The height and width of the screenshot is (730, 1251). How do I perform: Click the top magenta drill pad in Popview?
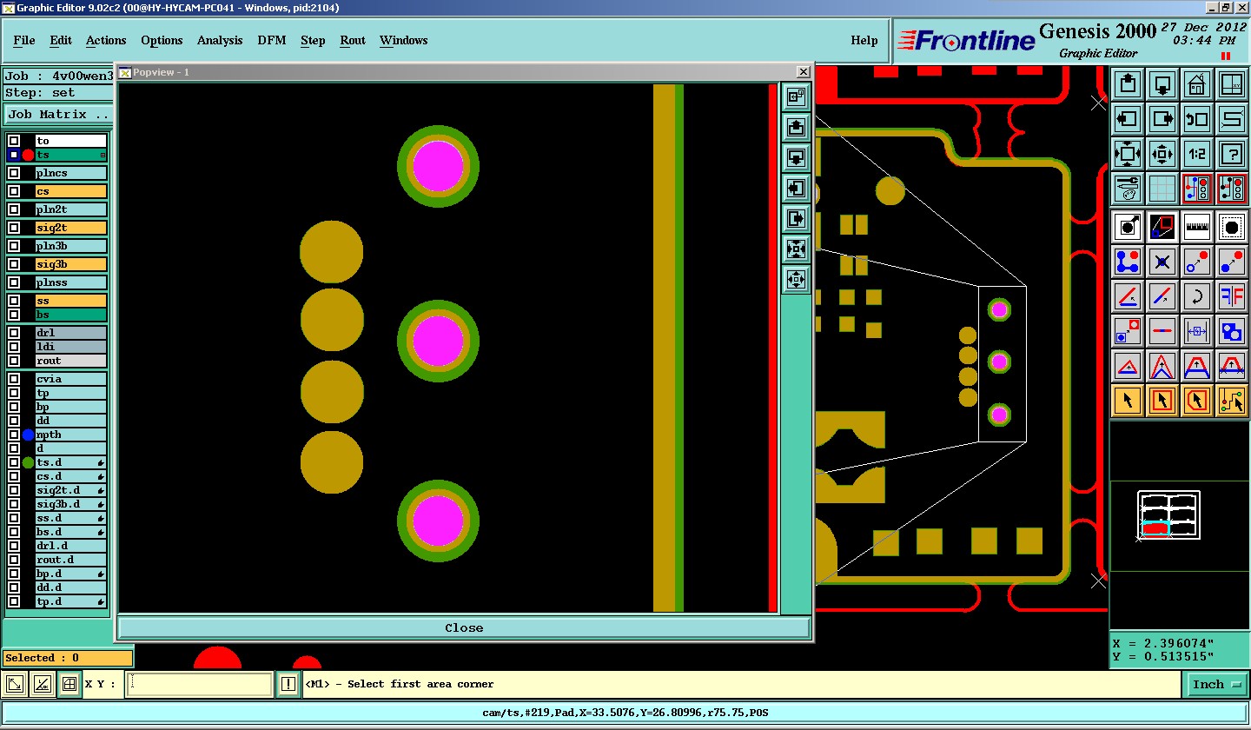coord(438,165)
